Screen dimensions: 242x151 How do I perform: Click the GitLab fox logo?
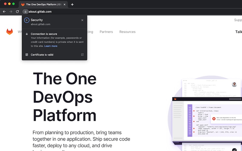click(10, 32)
